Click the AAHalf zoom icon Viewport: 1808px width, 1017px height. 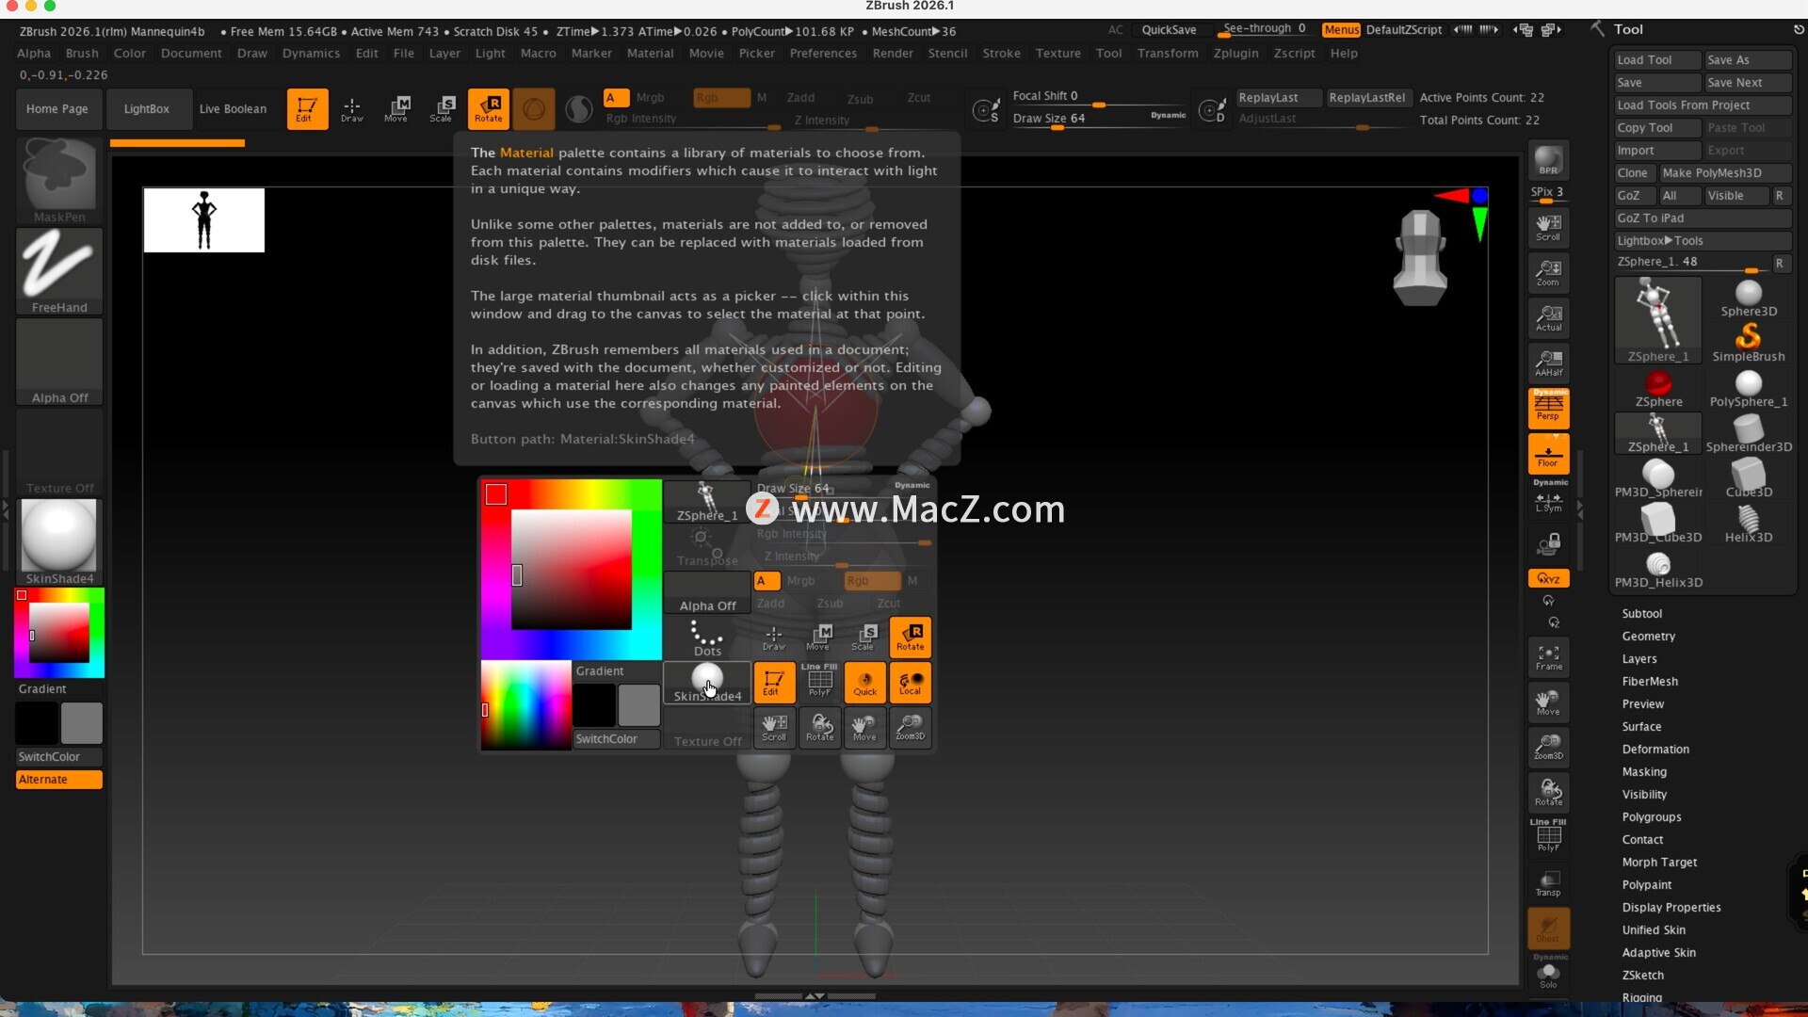pos(1548,363)
